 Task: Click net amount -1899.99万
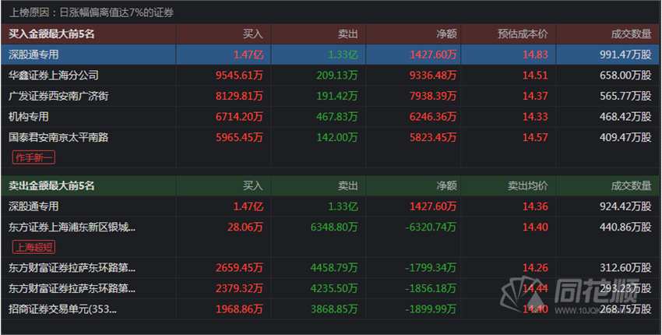(x=431, y=309)
